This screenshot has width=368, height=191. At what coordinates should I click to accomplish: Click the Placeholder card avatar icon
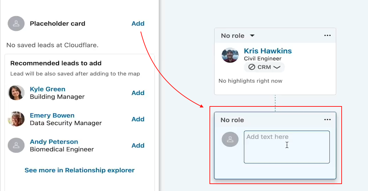(x=16, y=24)
